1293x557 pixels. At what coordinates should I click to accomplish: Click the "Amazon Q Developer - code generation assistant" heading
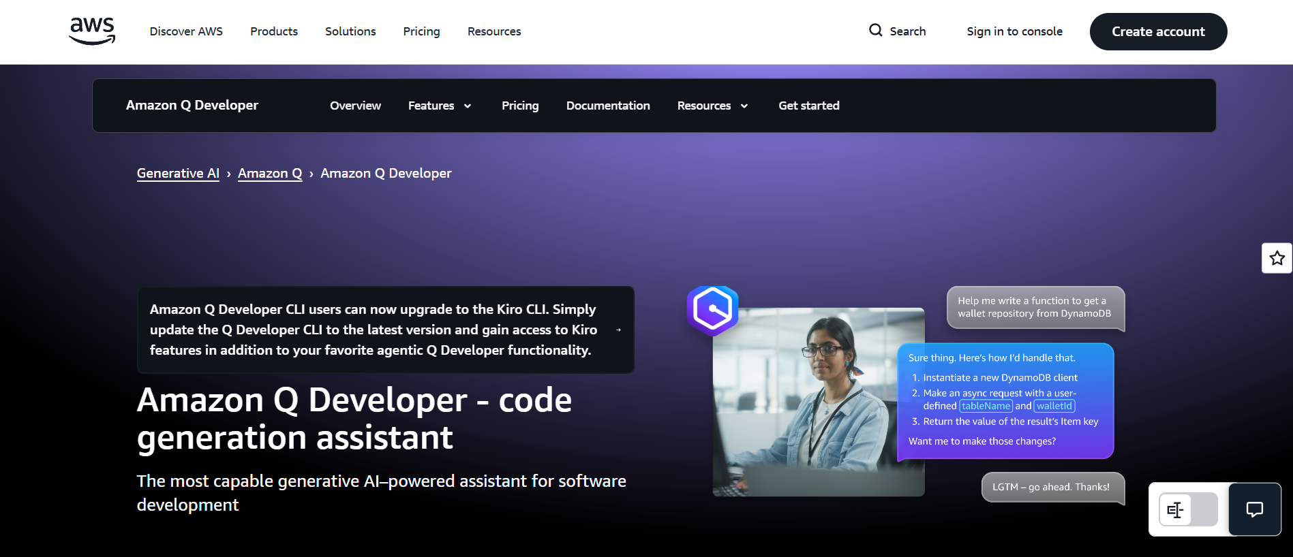click(354, 418)
